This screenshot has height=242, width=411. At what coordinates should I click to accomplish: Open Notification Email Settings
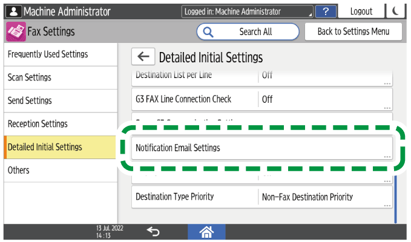tap(262, 148)
